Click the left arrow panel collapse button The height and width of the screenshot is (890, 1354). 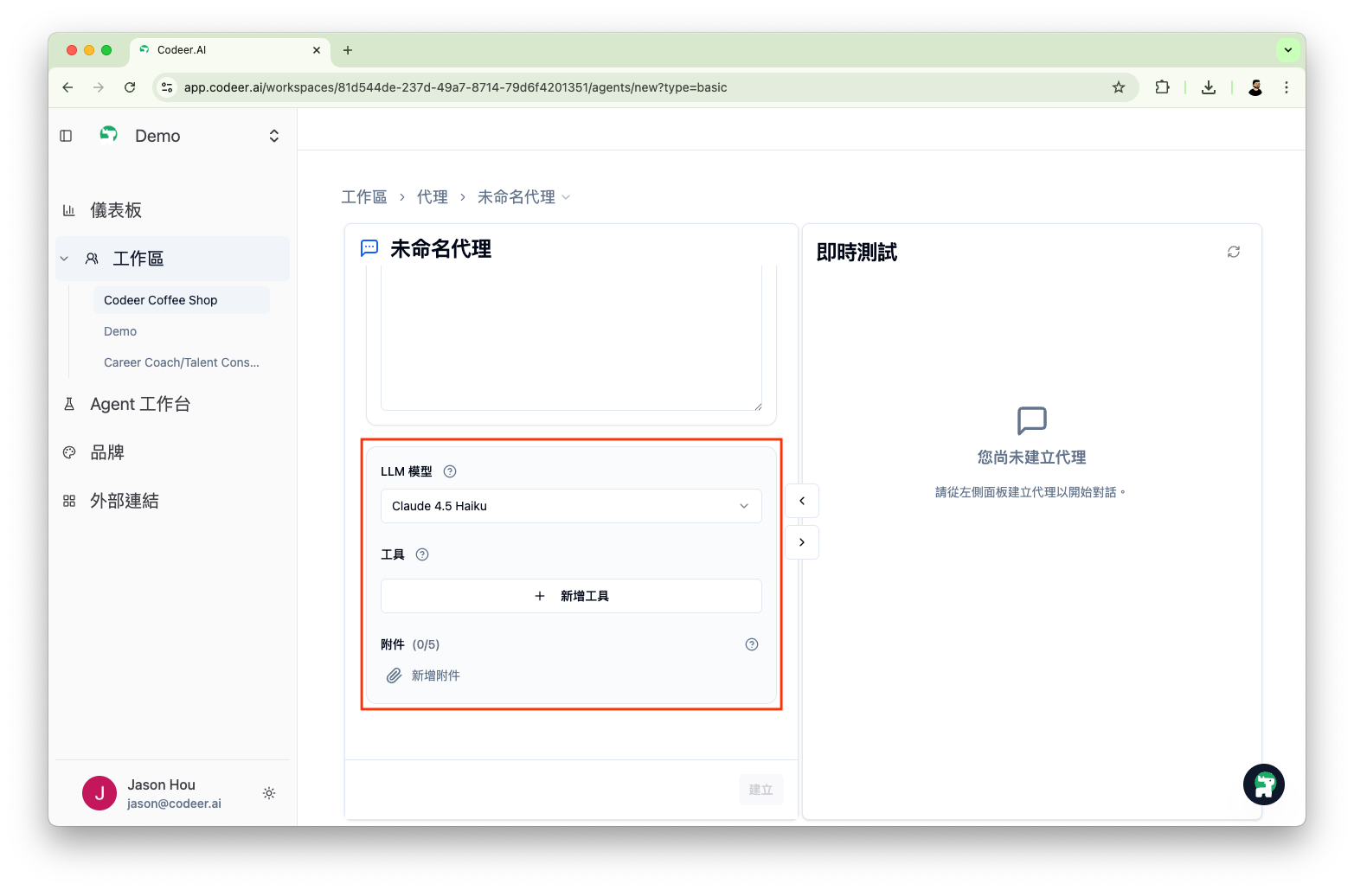[802, 501]
